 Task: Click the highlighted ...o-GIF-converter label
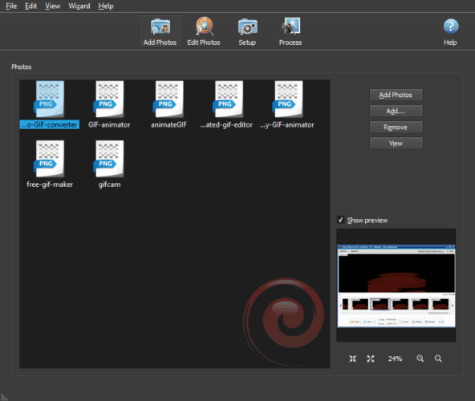pos(50,125)
